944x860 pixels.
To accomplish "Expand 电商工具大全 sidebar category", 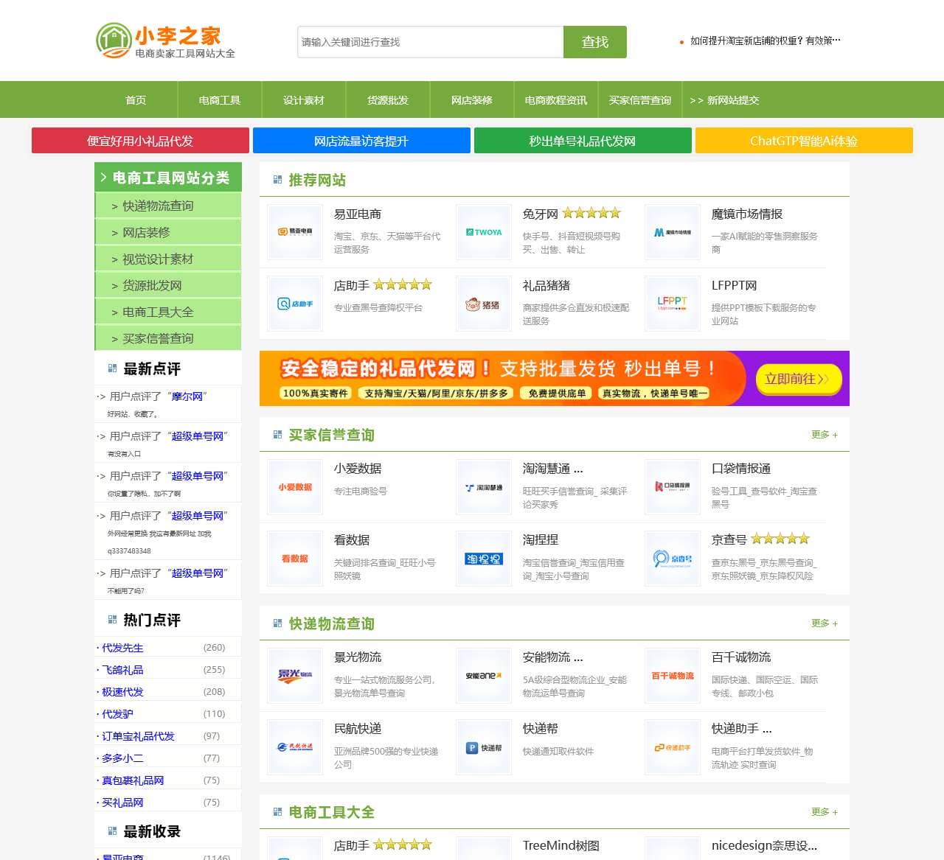I will (168, 312).
